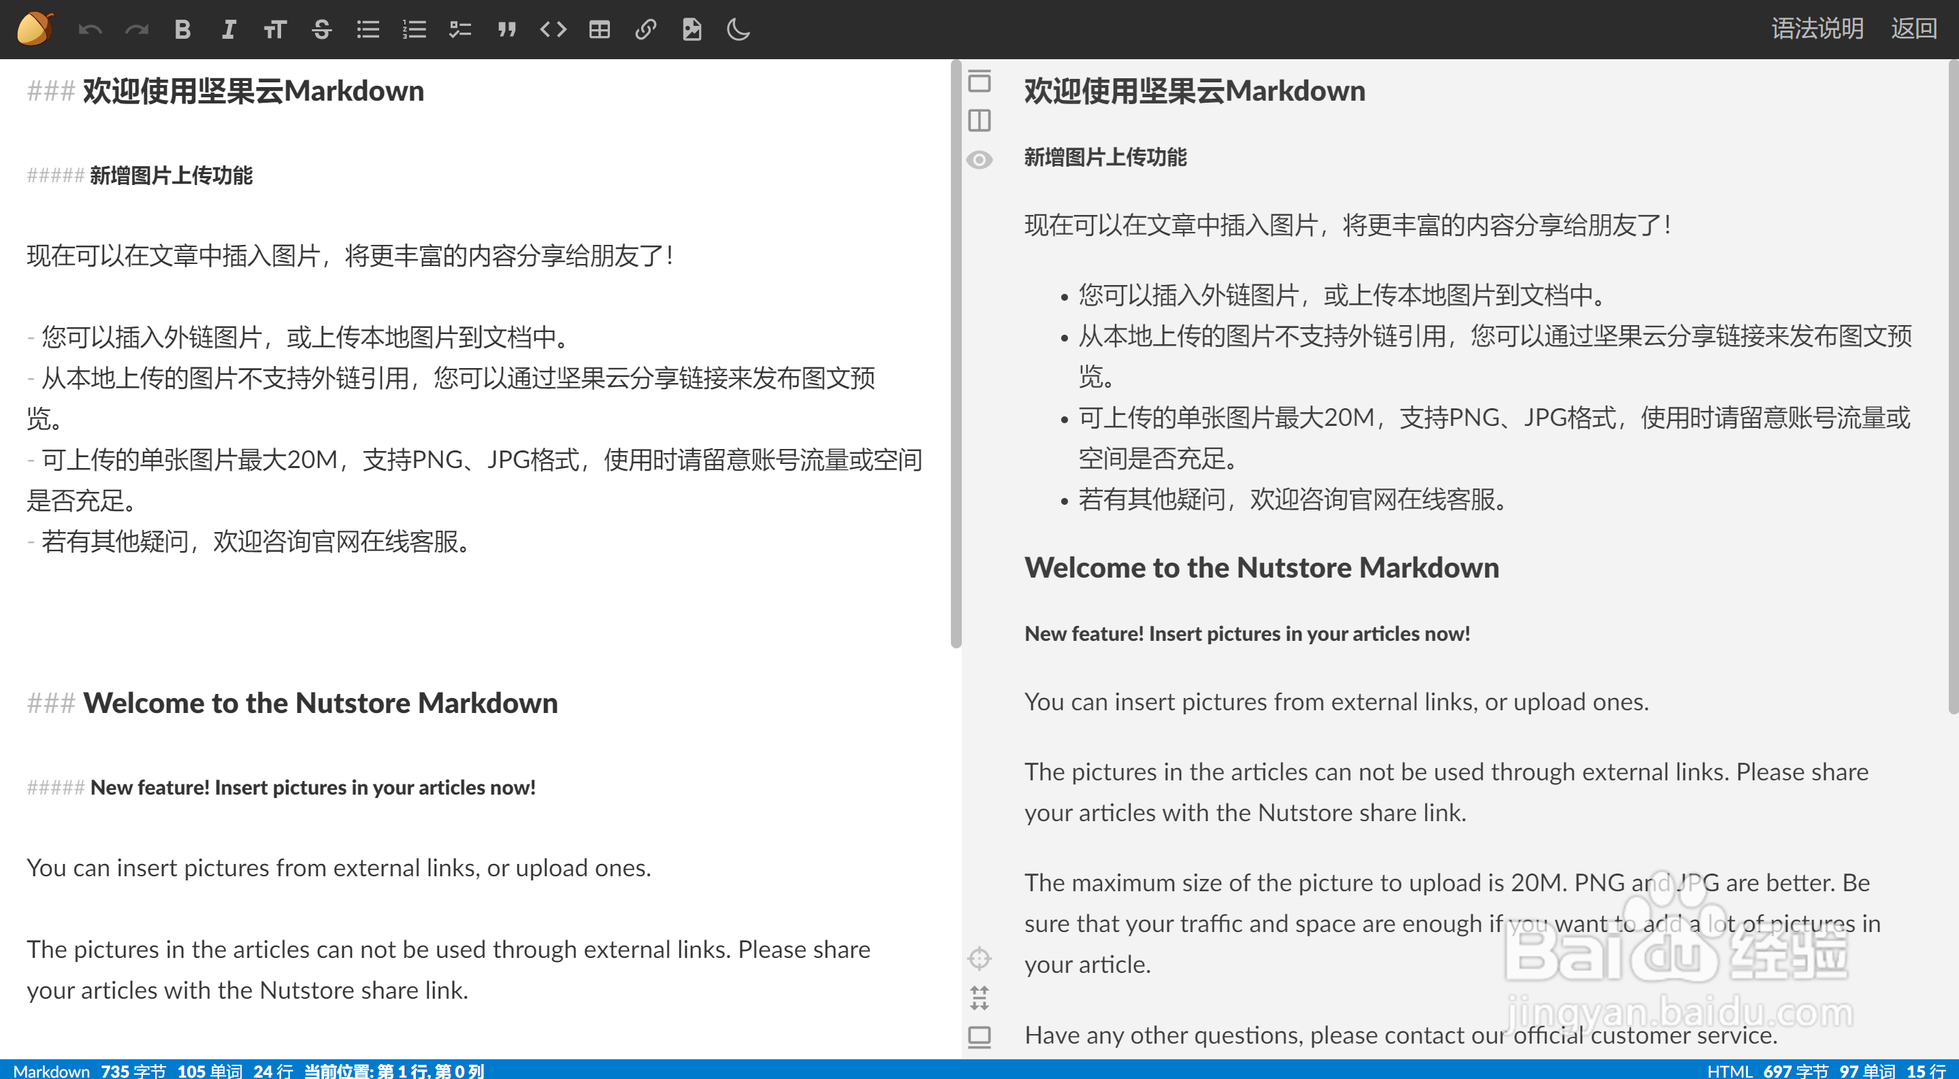
Task: Apply italic formatting
Action: [x=229, y=30]
